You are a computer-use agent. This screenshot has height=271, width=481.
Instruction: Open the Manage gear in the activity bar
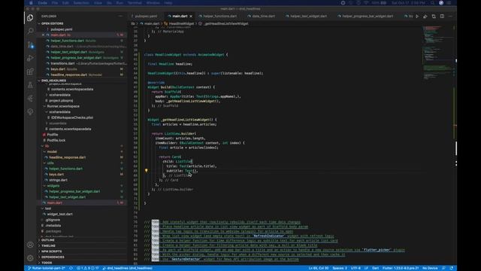tap(30, 258)
